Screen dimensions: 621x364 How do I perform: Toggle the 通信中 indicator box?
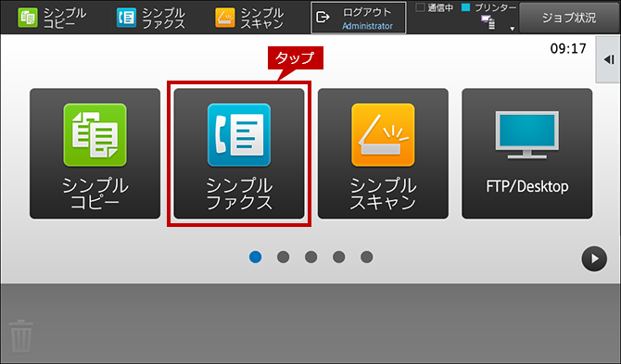pyautogui.click(x=420, y=7)
